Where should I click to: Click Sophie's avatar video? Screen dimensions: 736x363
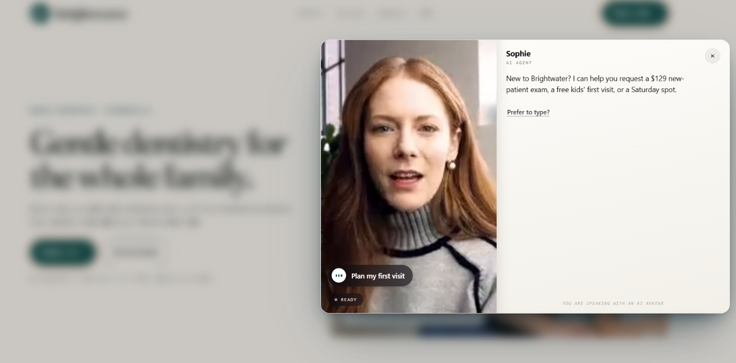(x=409, y=176)
